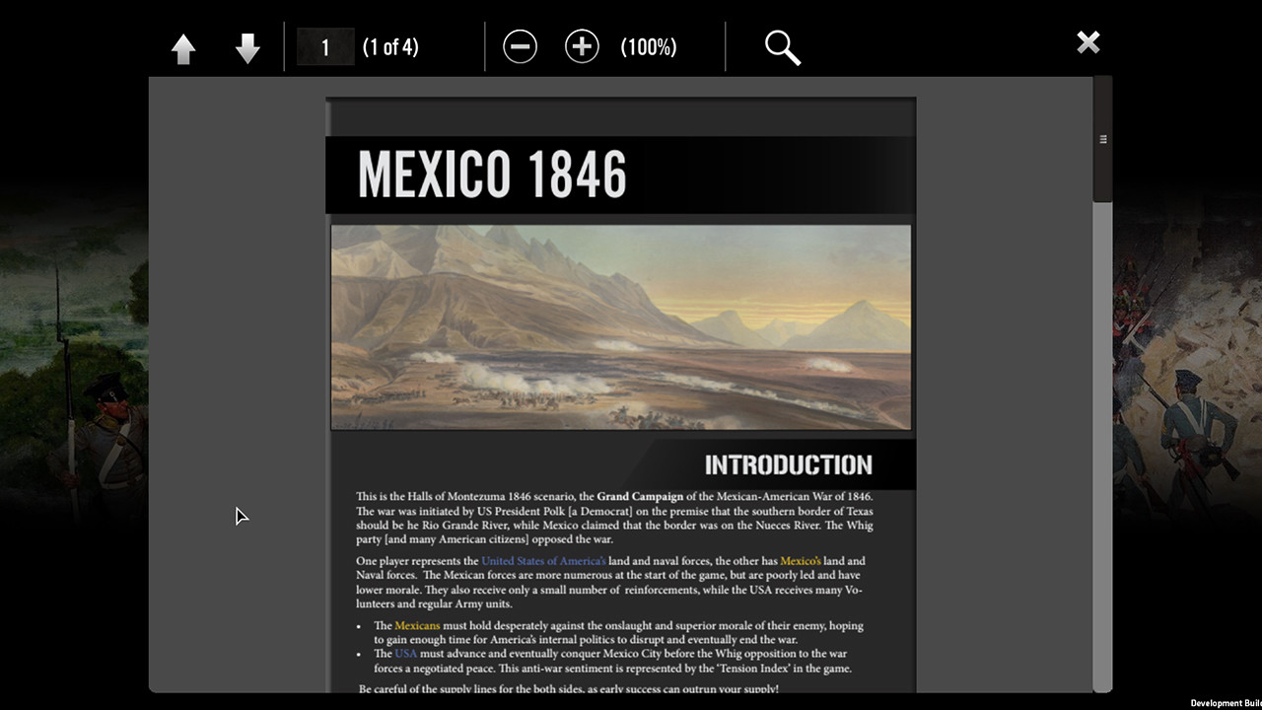Click the (1 of 4) page counter
The width and height of the screenshot is (1262, 710).
point(390,46)
